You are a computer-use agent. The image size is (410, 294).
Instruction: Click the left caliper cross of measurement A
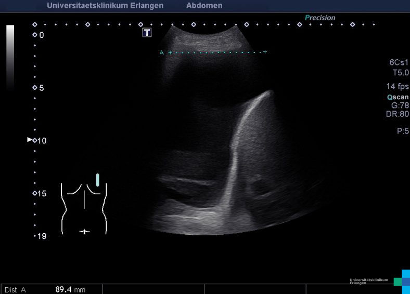pos(170,52)
